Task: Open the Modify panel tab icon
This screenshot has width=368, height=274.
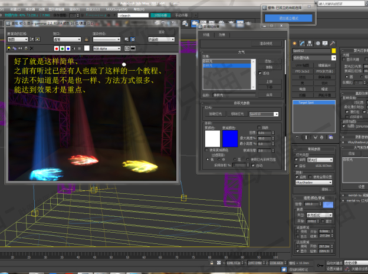Action: click(303, 44)
